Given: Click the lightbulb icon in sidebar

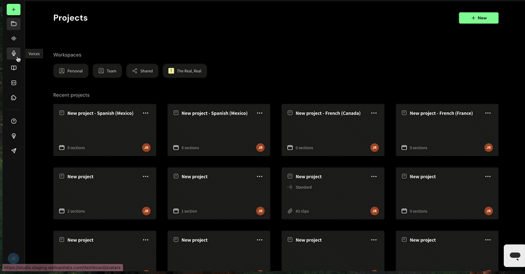Looking at the screenshot, I should [x=13, y=136].
